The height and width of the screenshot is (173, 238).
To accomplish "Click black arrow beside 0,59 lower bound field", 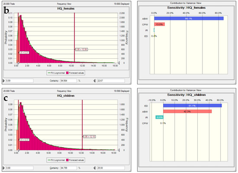I will point(4,81).
